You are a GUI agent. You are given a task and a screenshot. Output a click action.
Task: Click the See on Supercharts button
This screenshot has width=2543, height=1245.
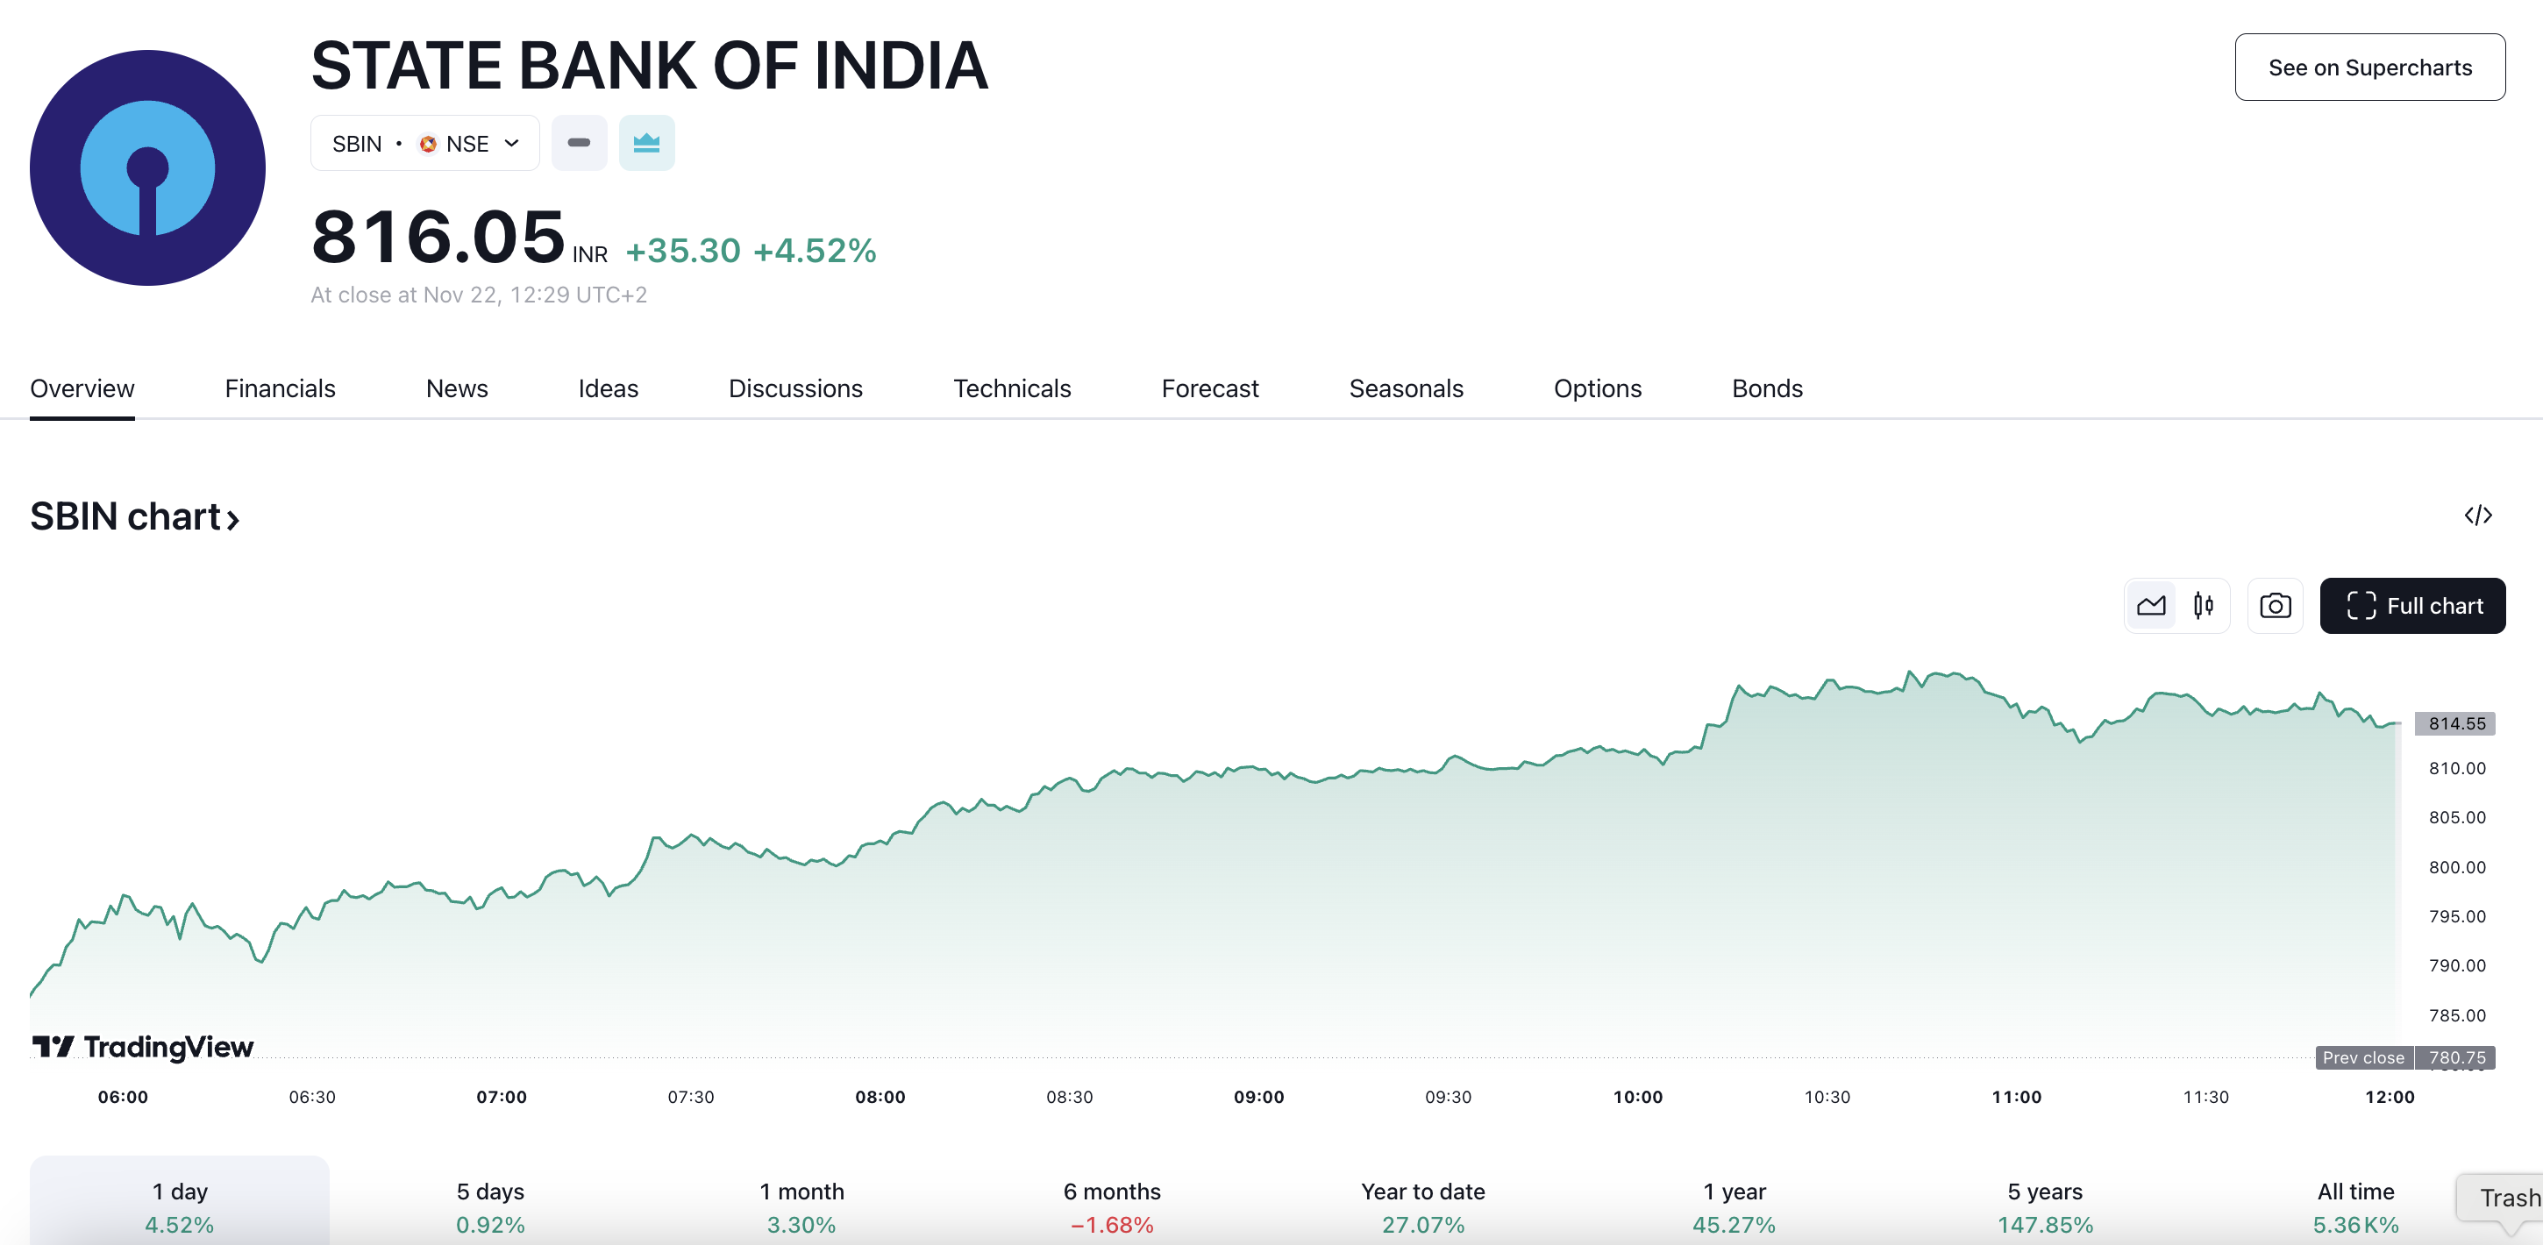[2369, 68]
